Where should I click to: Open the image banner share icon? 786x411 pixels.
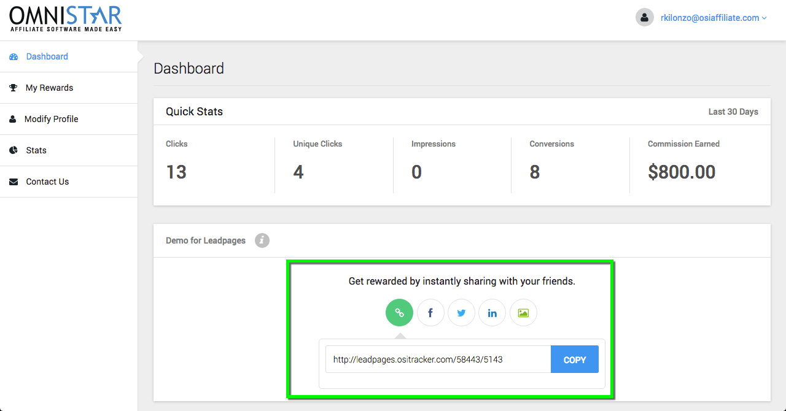tap(523, 313)
